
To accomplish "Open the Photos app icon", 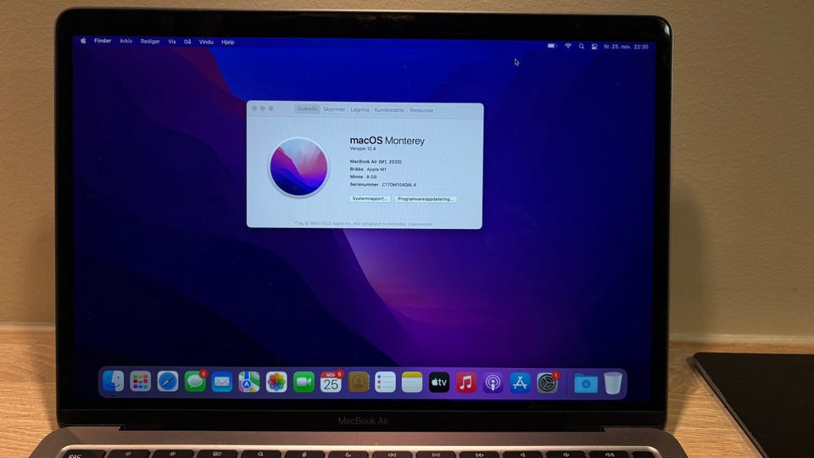I will [276, 383].
